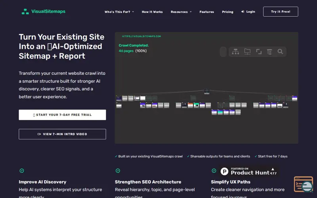Go to Features in navigation
This screenshot has height=198, width=317.
pos(206,12)
